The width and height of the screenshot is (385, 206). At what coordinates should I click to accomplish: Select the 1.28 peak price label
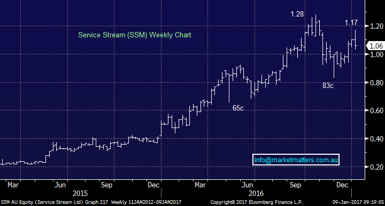(297, 14)
